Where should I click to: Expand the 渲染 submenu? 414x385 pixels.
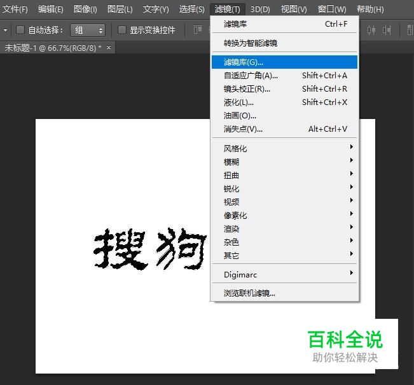pyautogui.click(x=285, y=228)
